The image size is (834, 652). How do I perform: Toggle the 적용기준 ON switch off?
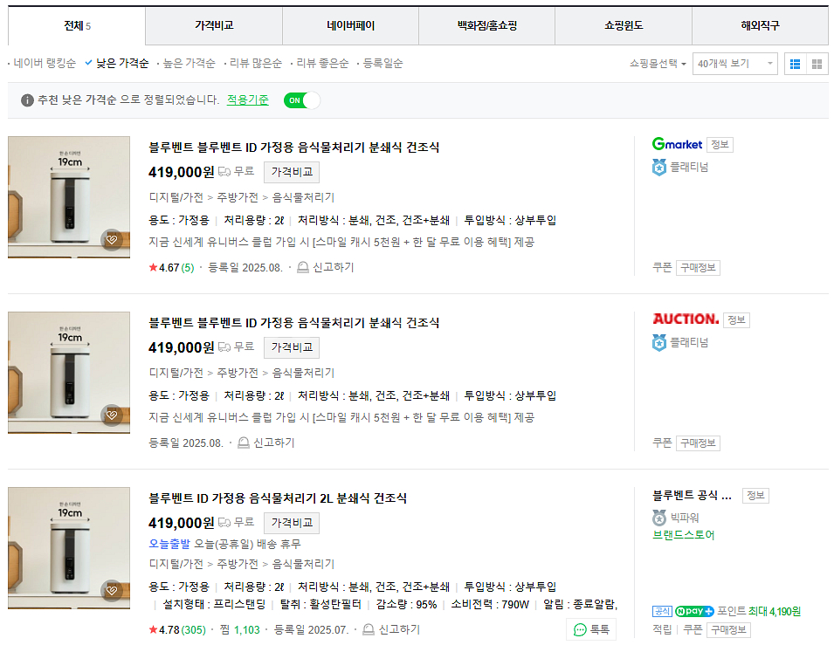point(301,100)
